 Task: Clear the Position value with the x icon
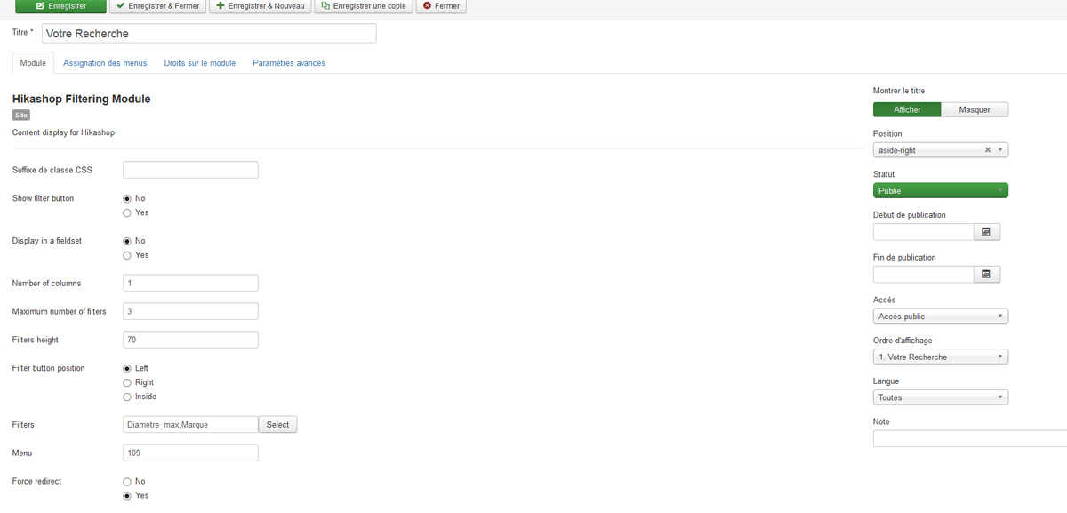[x=988, y=150]
